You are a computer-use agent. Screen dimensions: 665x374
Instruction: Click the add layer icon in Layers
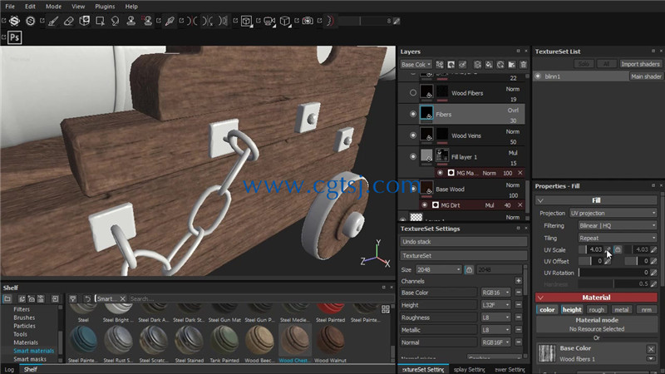click(477, 65)
